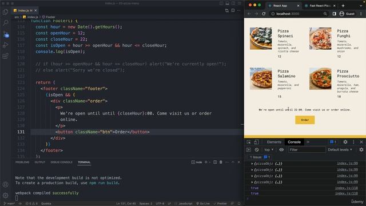This screenshot has width=366, height=206.
Task: Split the terminal panel
Action: [x=215, y=162]
